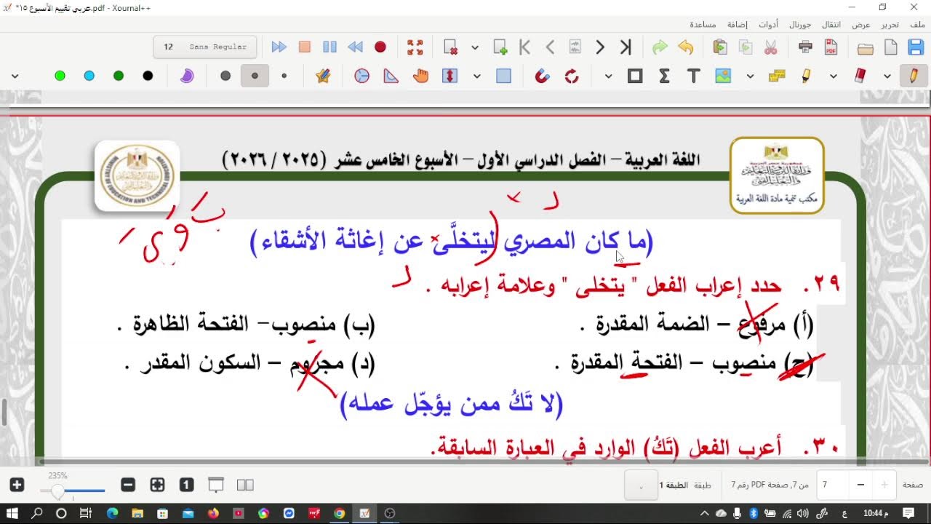Screen dimensions: 931x524
Task: Click the Redo arrow
Action: pos(660,47)
